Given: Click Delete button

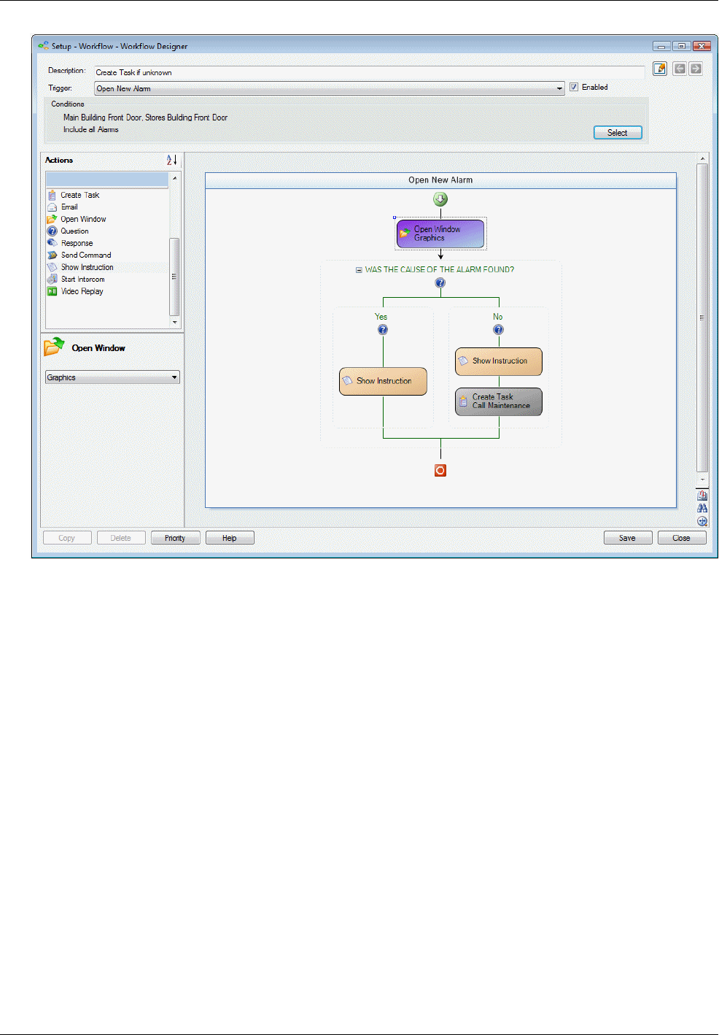Looking at the screenshot, I should point(121,538).
